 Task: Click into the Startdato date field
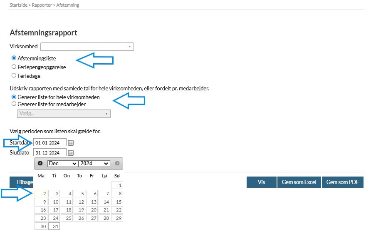pyautogui.click(x=49, y=143)
